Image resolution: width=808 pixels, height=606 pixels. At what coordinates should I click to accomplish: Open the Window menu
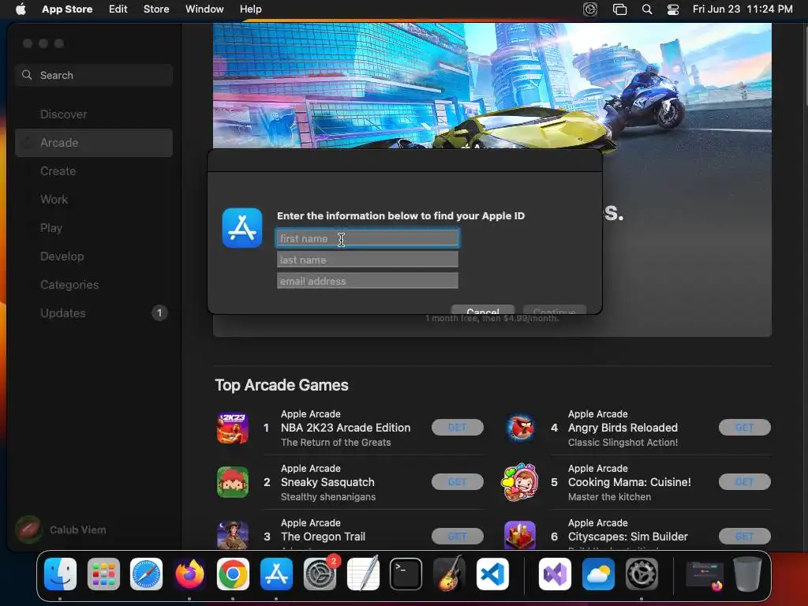(204, 9)
